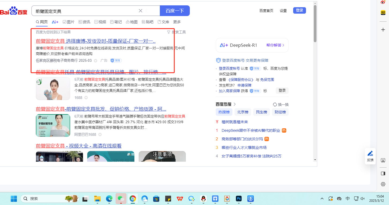
Task: Open WPS Office from the taskbar
Action: pyautogui.click(x=180, y=199)
